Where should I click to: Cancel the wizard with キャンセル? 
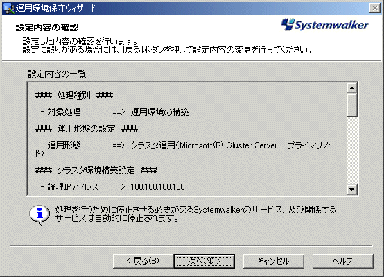coord(274,261)
